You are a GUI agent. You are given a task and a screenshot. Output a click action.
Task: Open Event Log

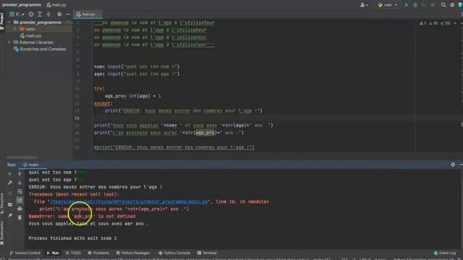tap(445, 253)
